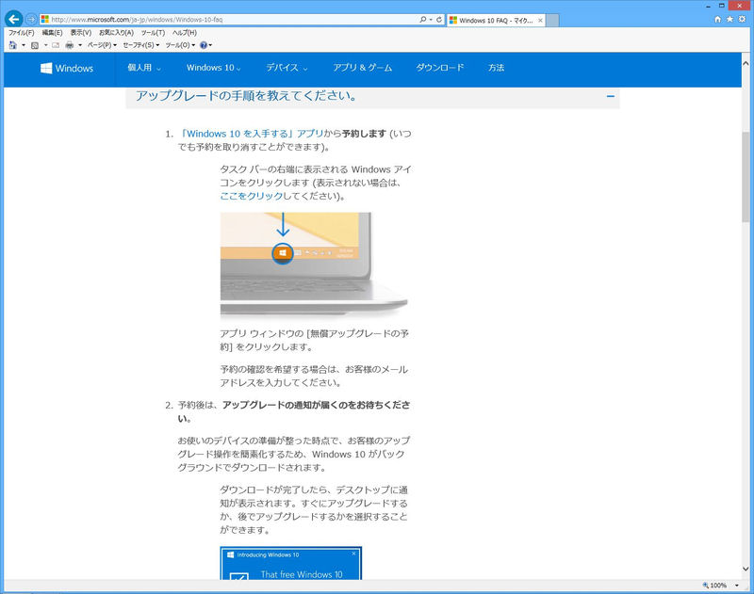Collapse the アップグレードの手順 section with minus
Screen dimensions: 754x594
point(610,97)
